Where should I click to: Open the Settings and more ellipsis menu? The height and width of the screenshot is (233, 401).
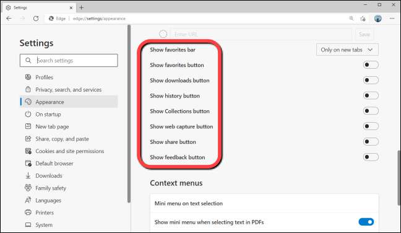coord(392,19)
